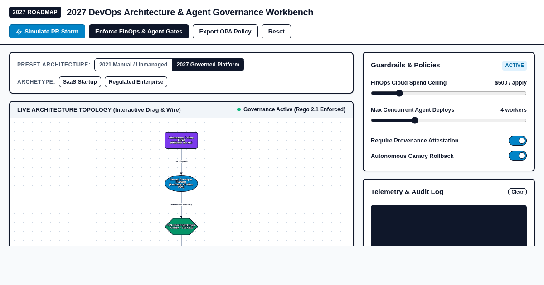Viewport: 544px width, 285px height.
Task: Click the LIVE ARCHITECTURE TOPOLOGY heading
Action: [x=99, y=109]
